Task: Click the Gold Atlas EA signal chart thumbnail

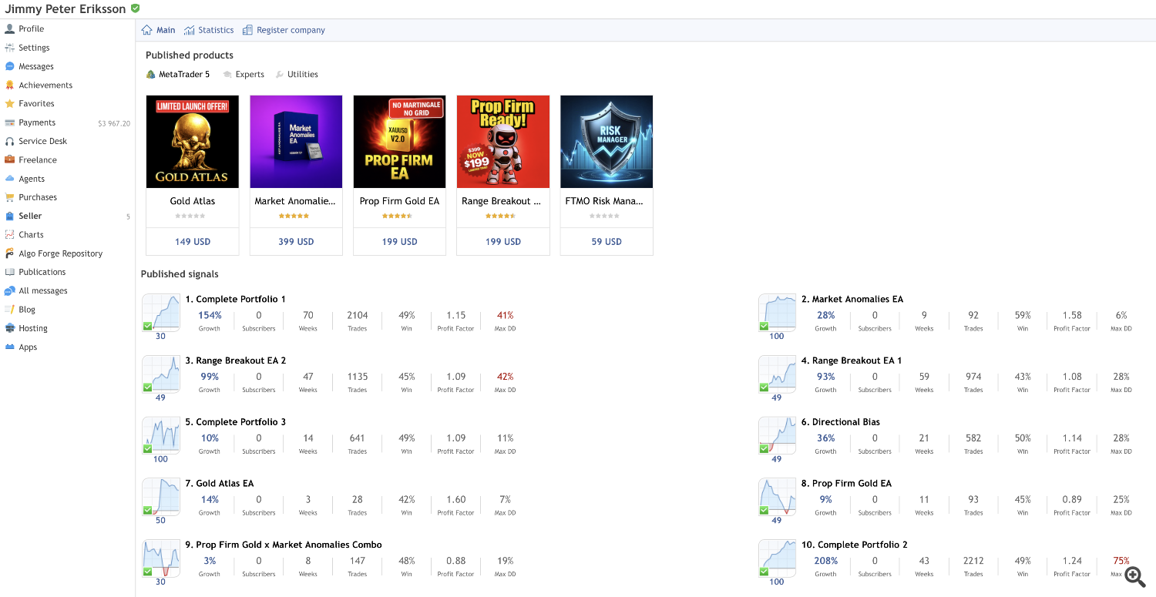Action: click(160, 497)
